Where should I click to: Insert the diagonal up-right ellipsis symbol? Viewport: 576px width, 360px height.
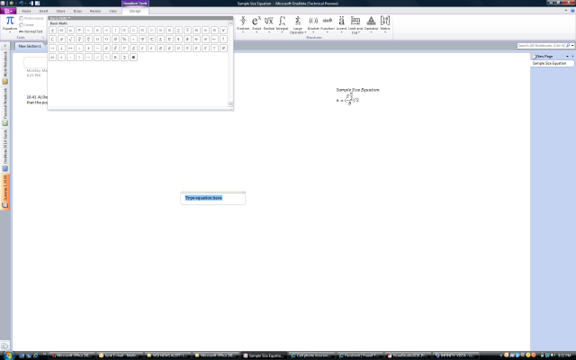click(x=97, y=58)
